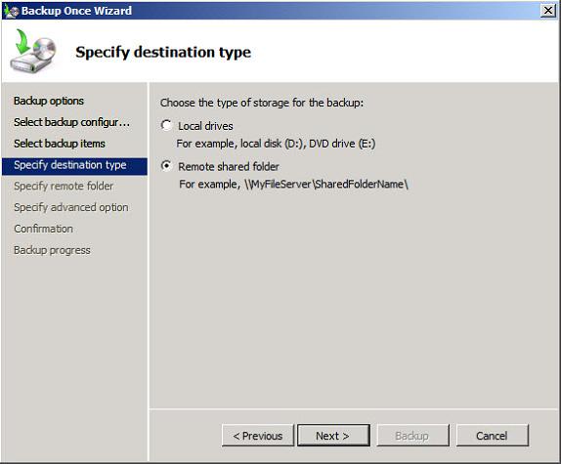The width and height of the screenshot is (561, 464).
Task: Select the Local drives radio button
Action: pyautogui.click(x=166, y=125)
